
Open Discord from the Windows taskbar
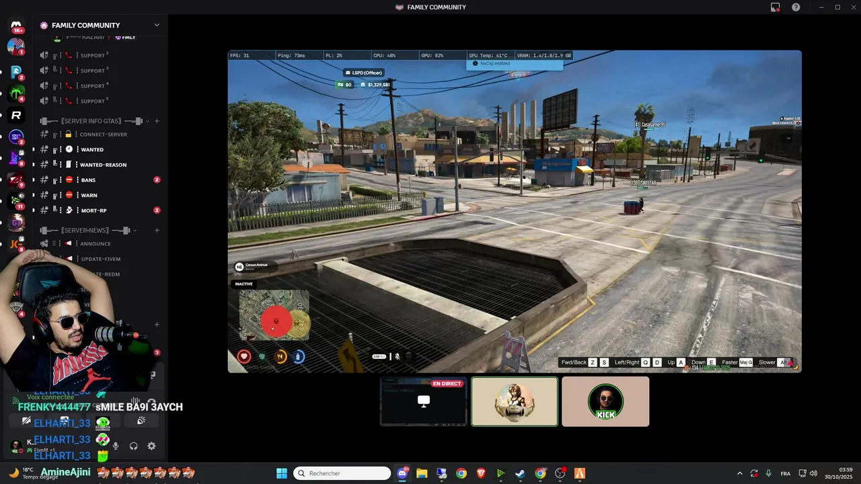[402, 473]
